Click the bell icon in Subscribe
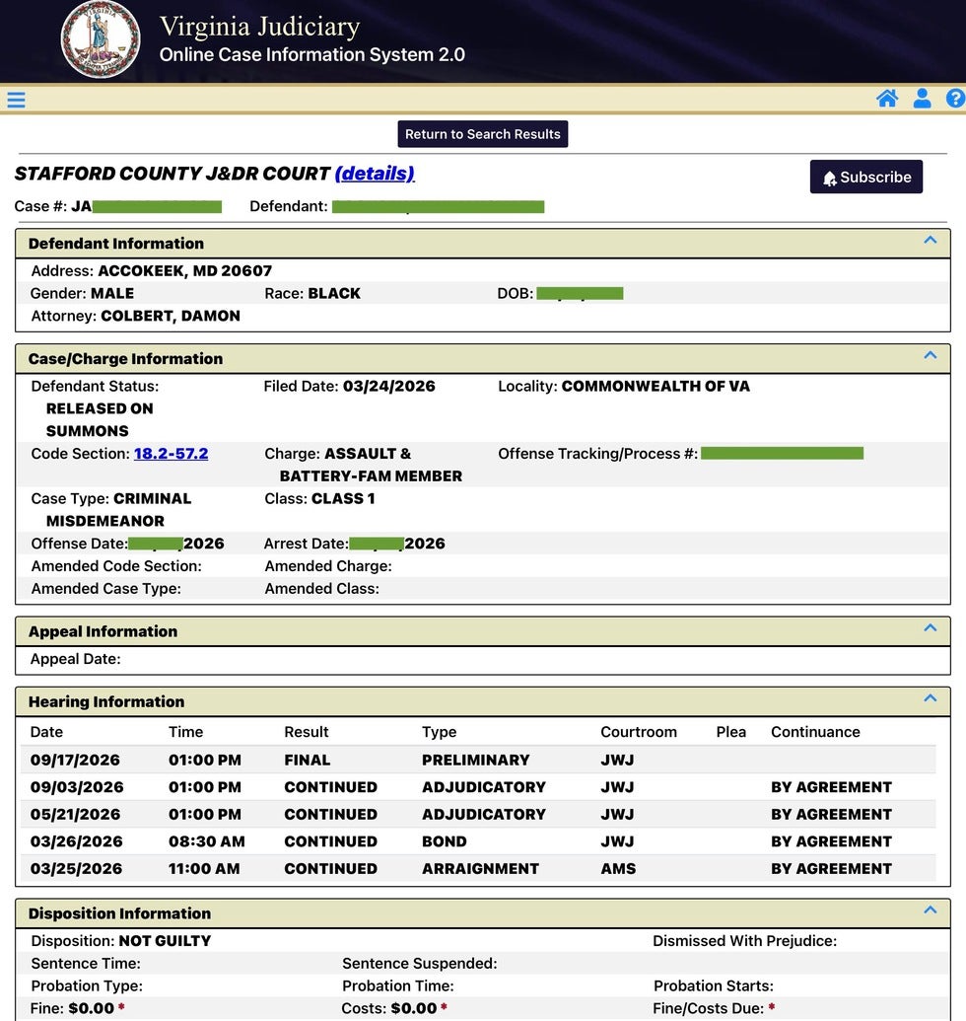Image resolution: width=966 pixels, height=1021 pixels. tap(829, 178)
